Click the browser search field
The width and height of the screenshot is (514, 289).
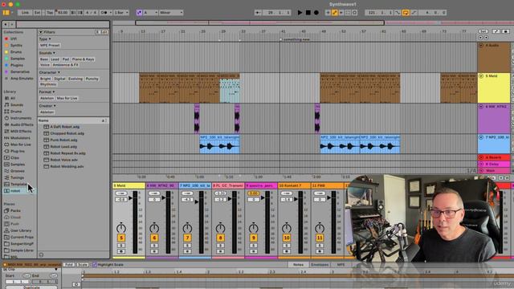[63, 24]
